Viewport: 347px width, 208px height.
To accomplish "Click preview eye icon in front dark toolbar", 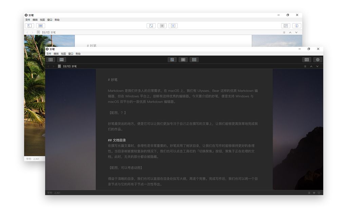I will pos(183,59).
